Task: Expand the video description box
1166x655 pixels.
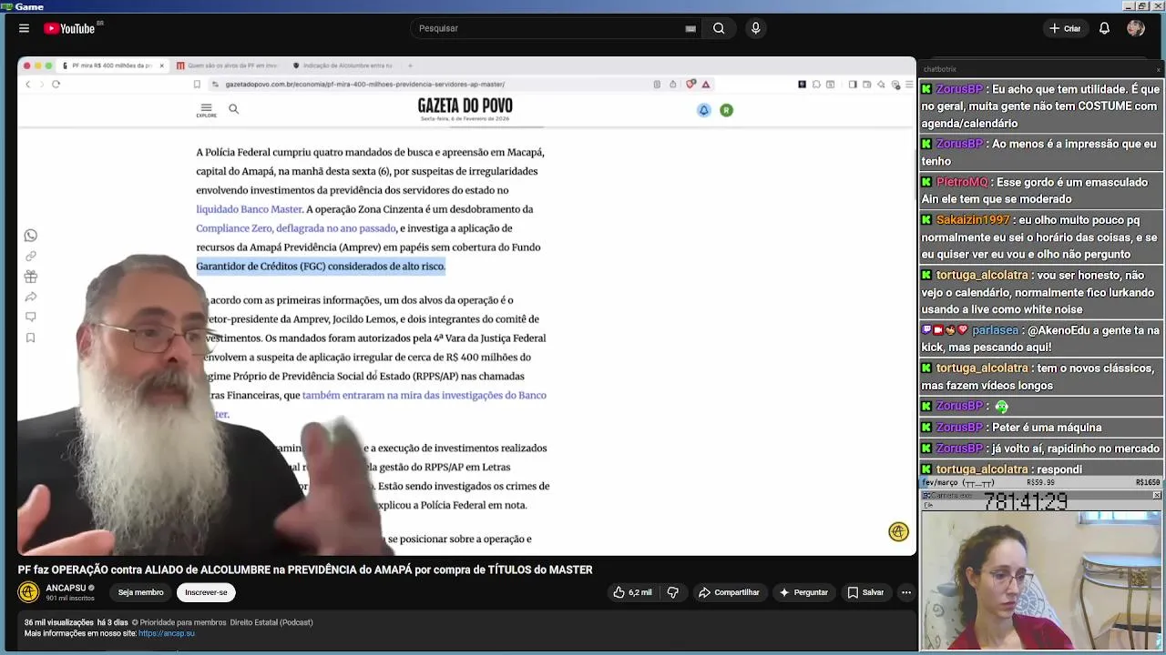Action: pos(466,630)
